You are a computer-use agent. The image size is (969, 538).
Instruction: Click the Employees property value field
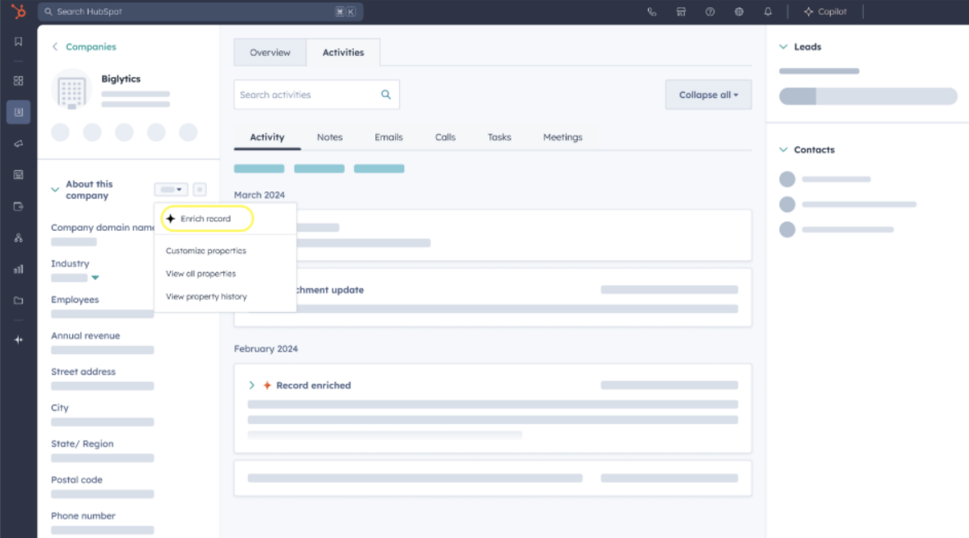(103, 314)
